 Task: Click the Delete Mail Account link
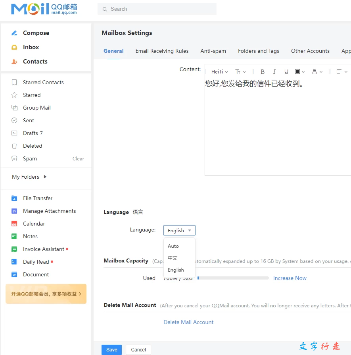(x=188, y=322)
